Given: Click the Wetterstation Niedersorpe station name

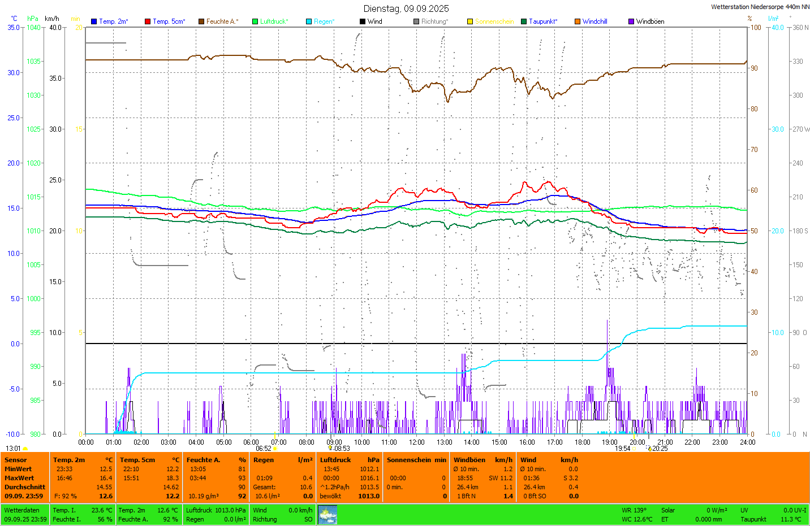Looking at the screenshot, I should (760, 7).
